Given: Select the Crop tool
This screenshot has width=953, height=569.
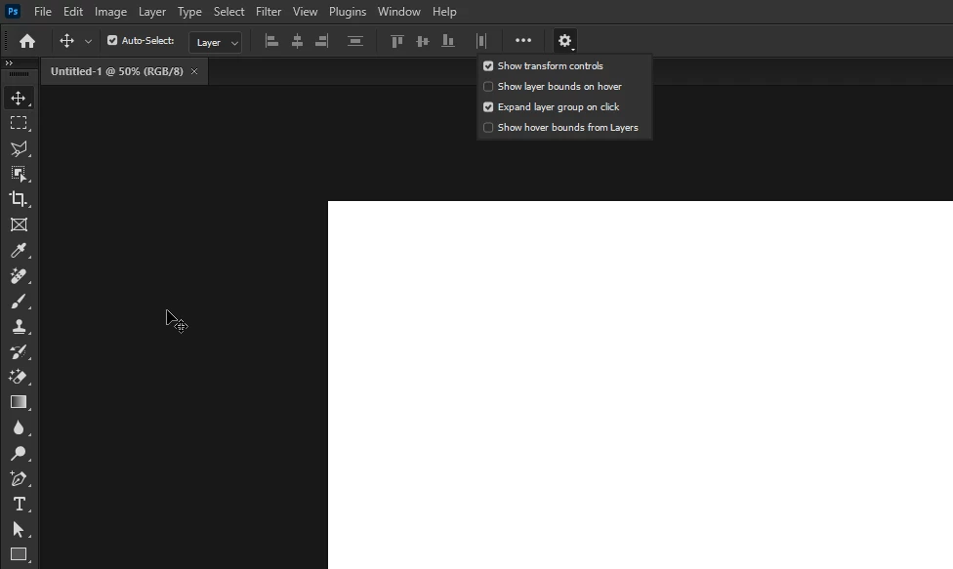Looking at the screenshot, I should click(19, 199).
